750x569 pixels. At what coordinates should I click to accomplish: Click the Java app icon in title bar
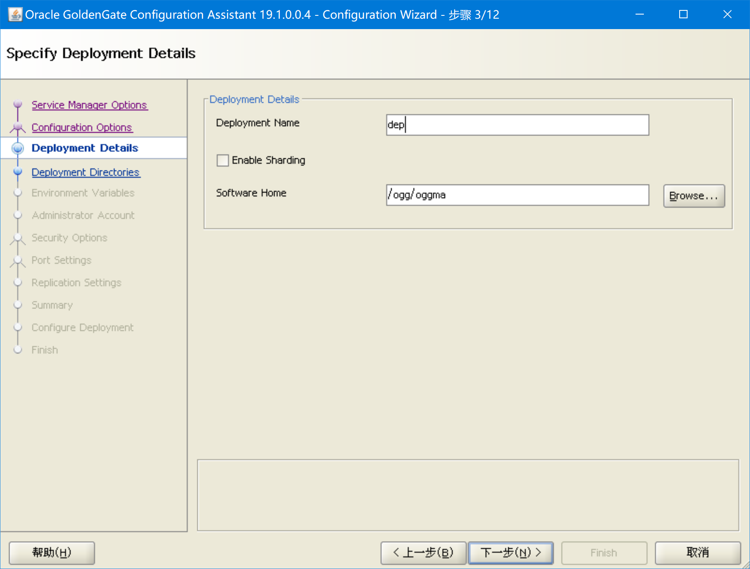15,15
